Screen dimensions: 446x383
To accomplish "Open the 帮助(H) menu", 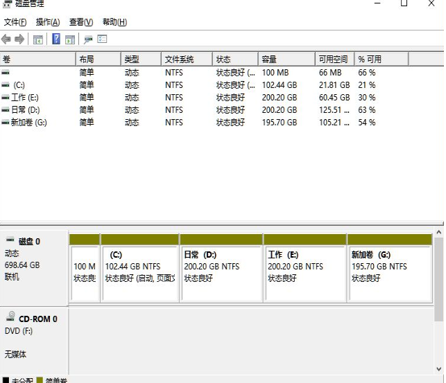I will 114,22.
